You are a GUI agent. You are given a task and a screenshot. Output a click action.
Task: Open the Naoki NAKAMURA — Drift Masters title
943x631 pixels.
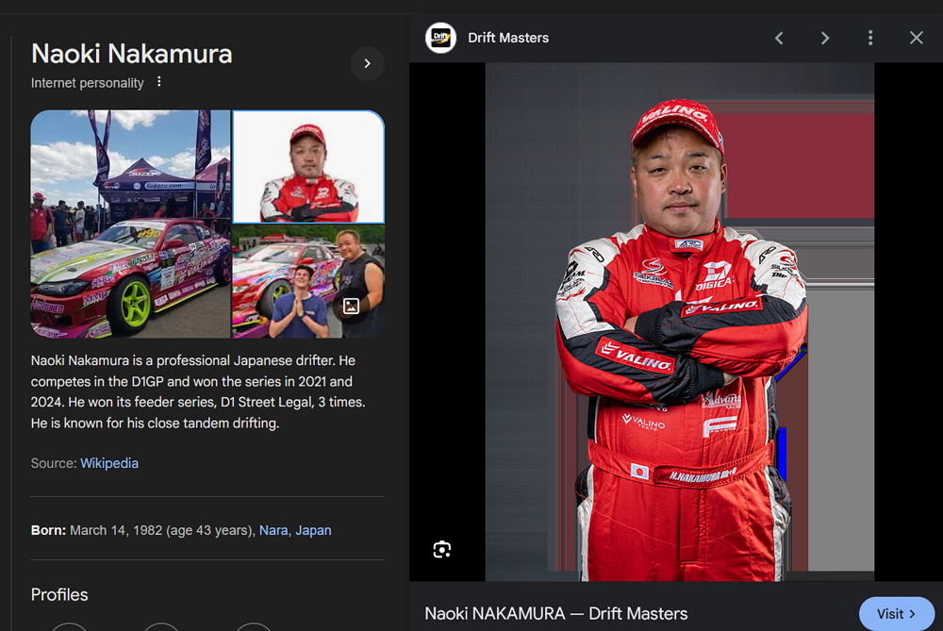click(x=555, y=613)
